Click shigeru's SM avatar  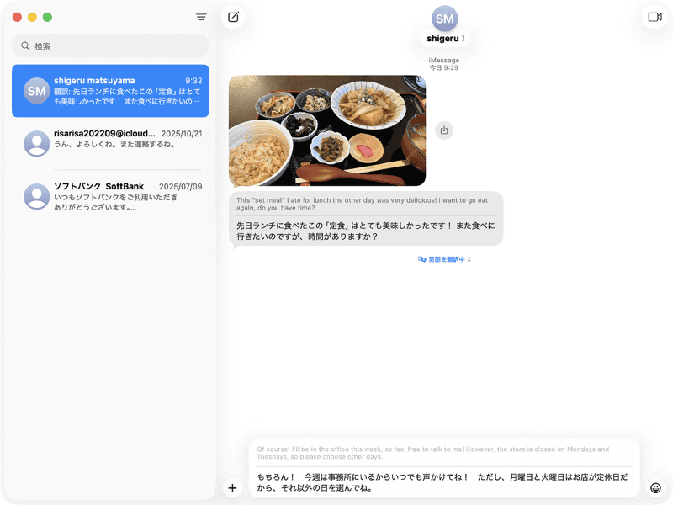(x=443, y=19)
